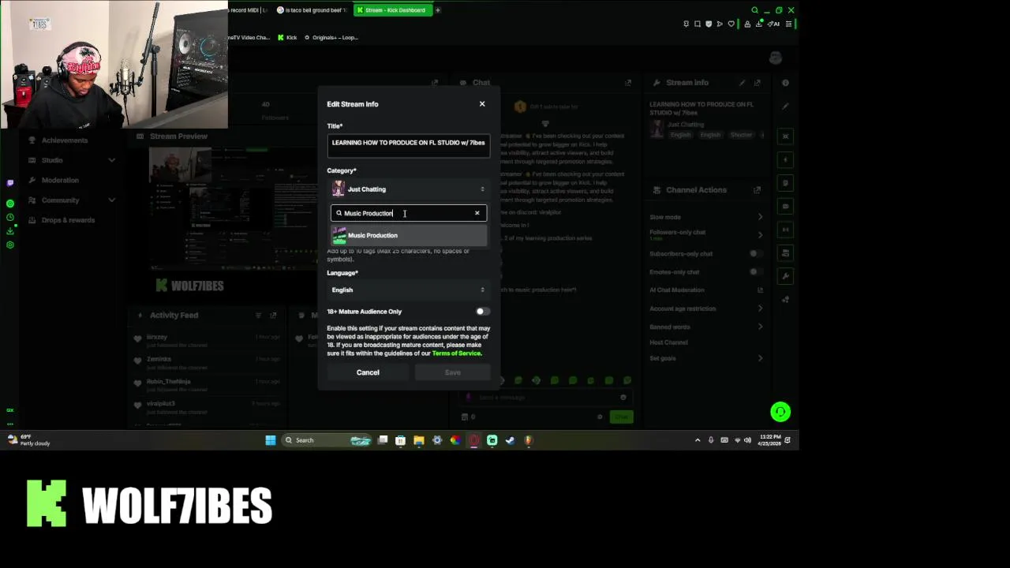The height and width of the screenshot is (568, 1010).
Task: Open the English language dropdown
Action: click(x=409, y=290)
